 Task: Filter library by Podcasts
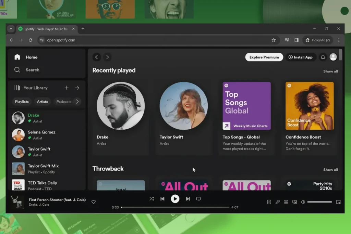pos(63,102)
